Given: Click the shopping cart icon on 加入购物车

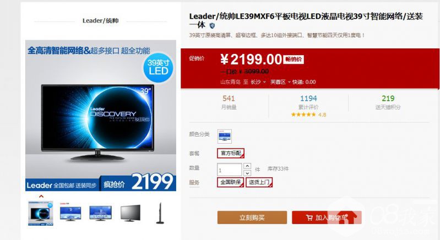Looking at the screenshot, I should point(309,217).
